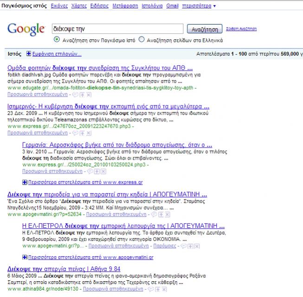Open the Ειδήσεις tab
This screenshot has width=303, height=297.
tap(99, 6)
